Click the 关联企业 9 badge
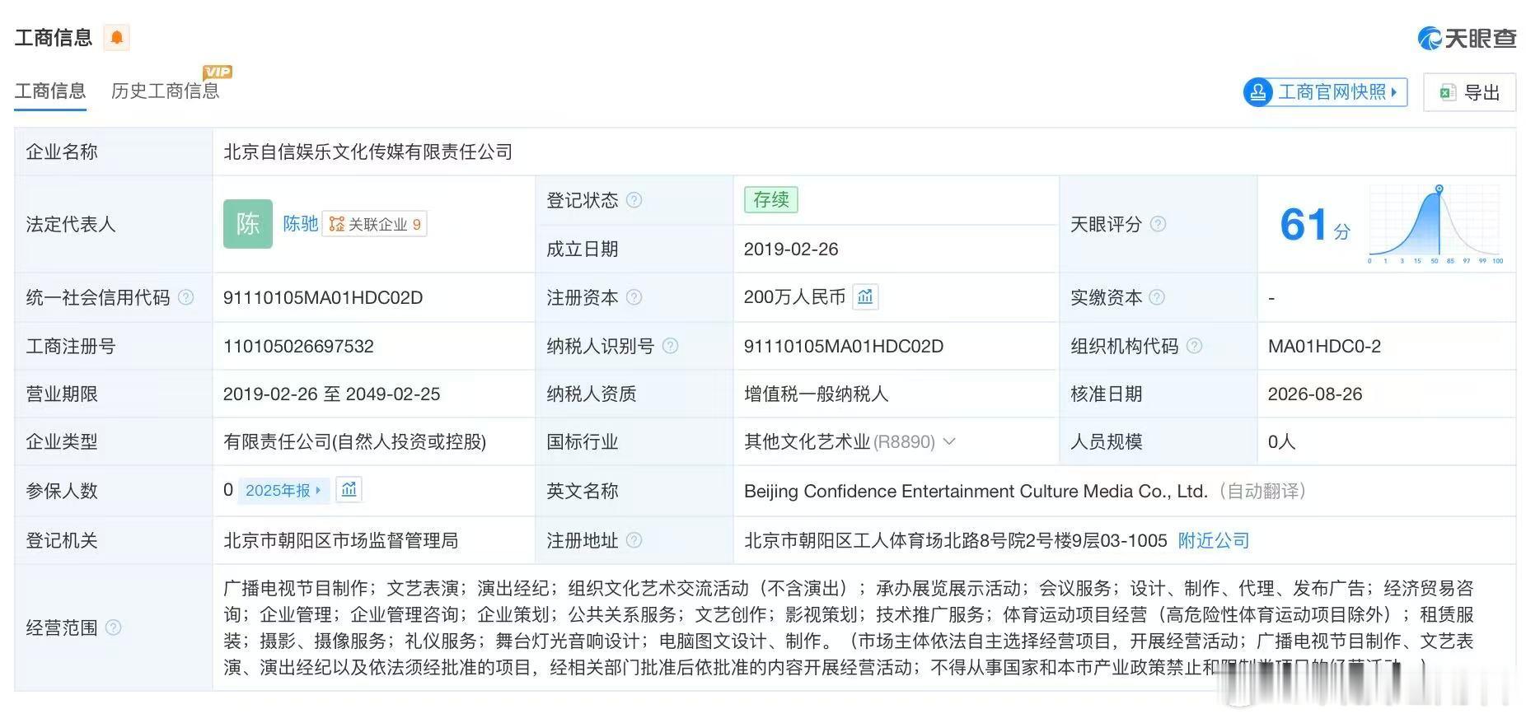 point(375,224)
